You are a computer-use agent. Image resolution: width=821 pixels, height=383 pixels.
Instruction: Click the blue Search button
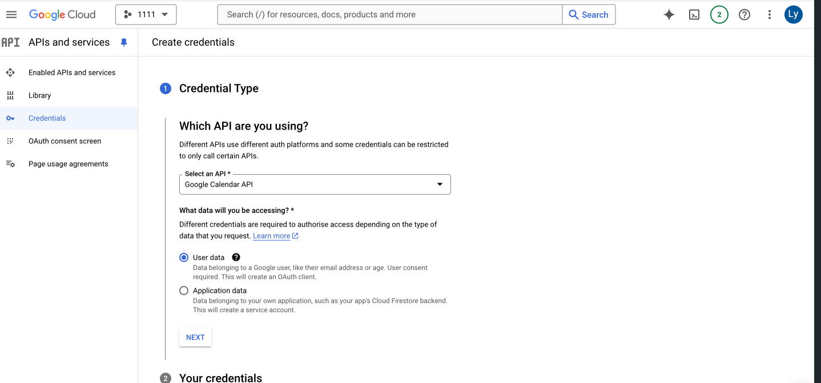pyautogui.click(x=589, y=15)
